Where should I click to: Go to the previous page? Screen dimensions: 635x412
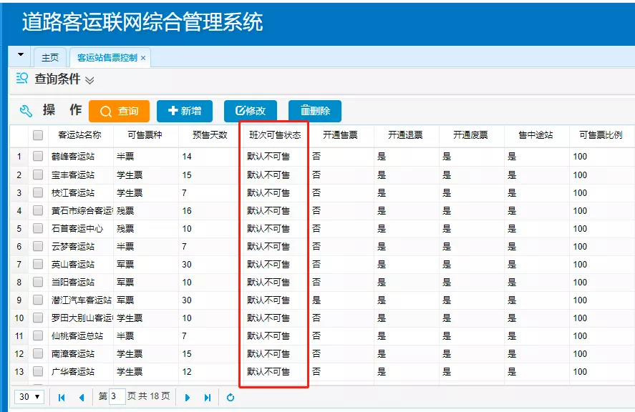pos(81,396)
